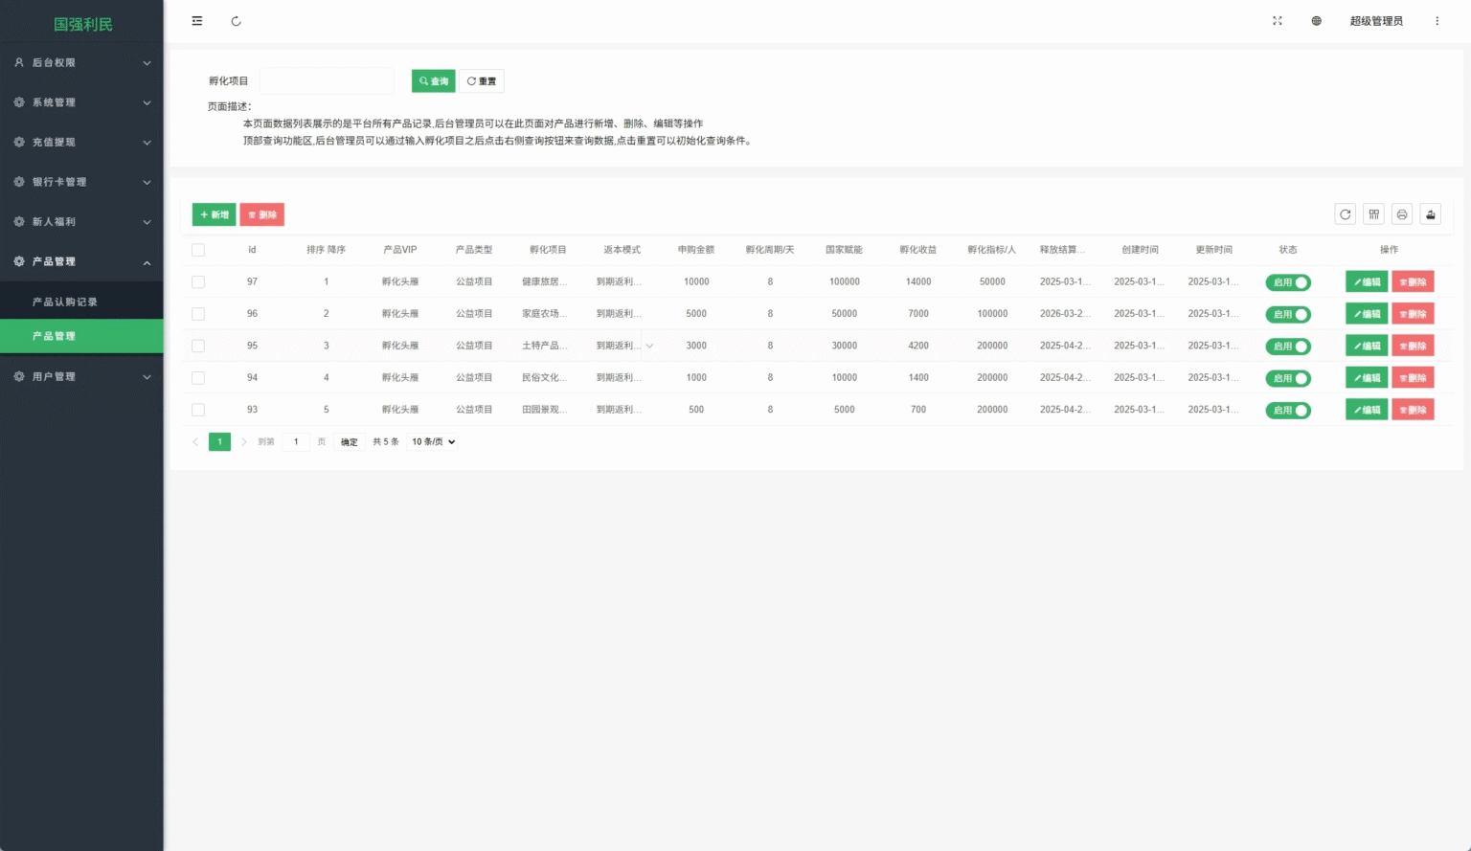Click the table export icon
Image resolution: width=1471 pixels, height=851 pixels.
tap(1430, 214)
